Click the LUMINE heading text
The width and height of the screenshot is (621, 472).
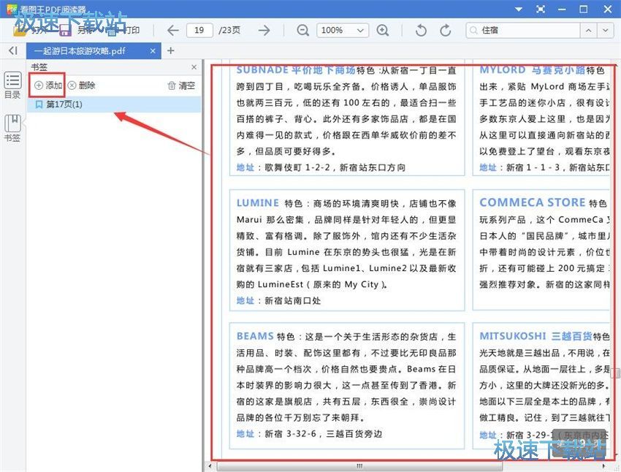[x=258, y=202]
